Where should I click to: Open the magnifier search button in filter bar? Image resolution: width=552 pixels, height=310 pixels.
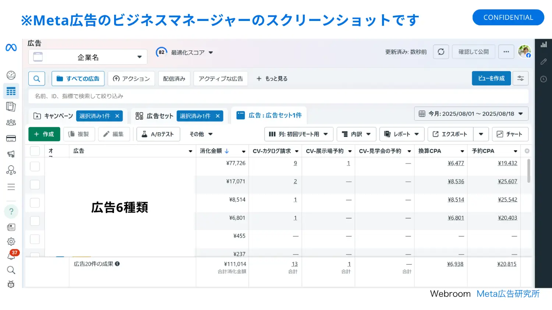[37, 79]
